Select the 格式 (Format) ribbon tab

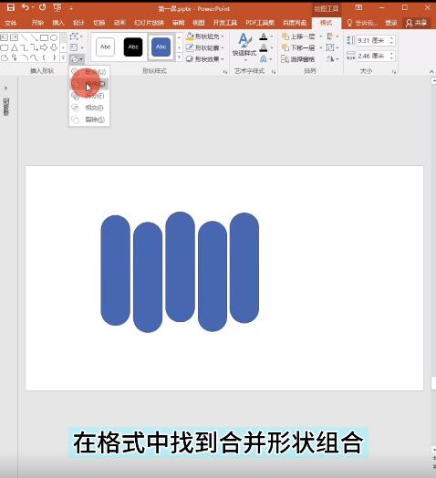point(326,23)
